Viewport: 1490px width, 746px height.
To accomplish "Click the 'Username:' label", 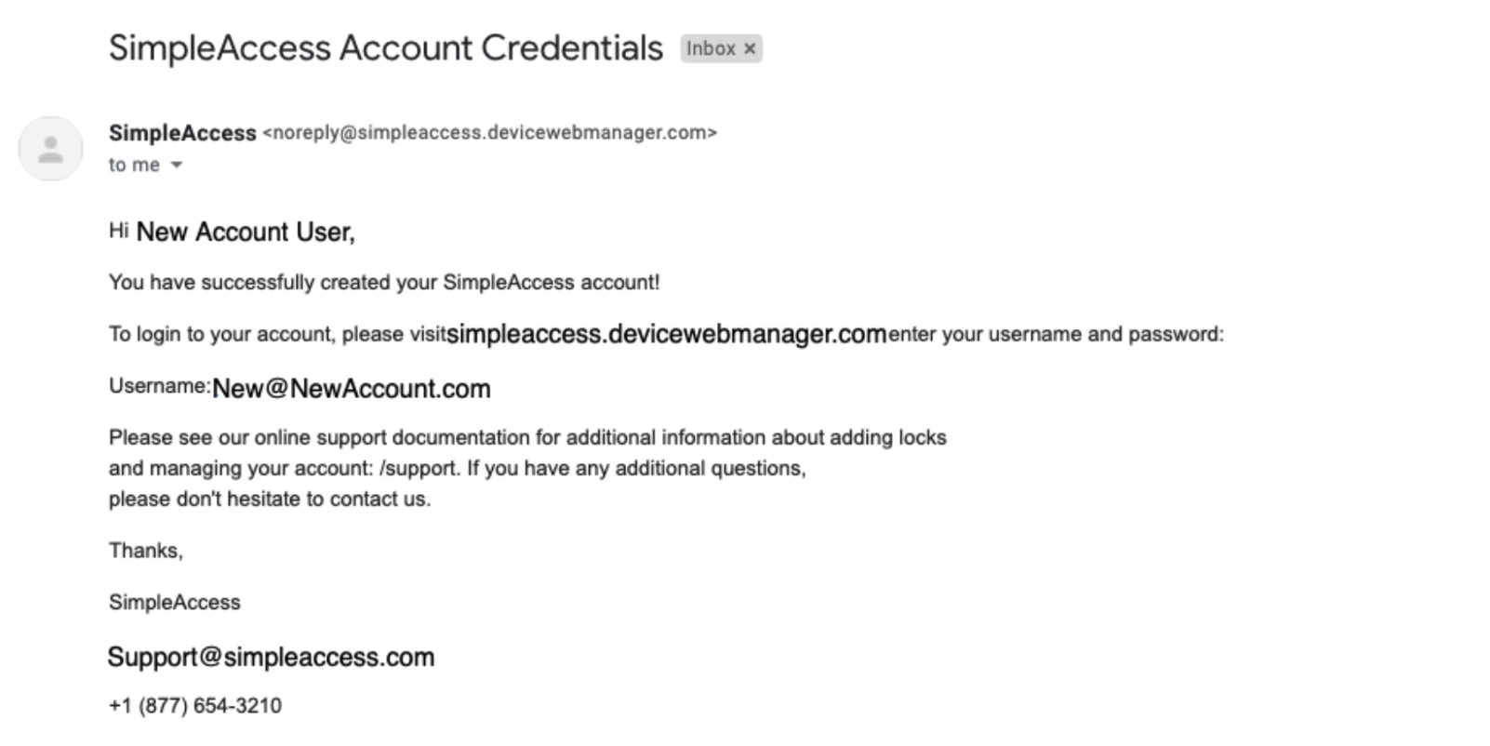I will [x=160, y=386].
